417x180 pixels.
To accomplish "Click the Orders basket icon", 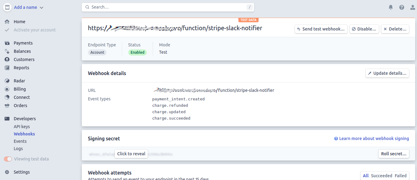I will (x=7, y=106).
